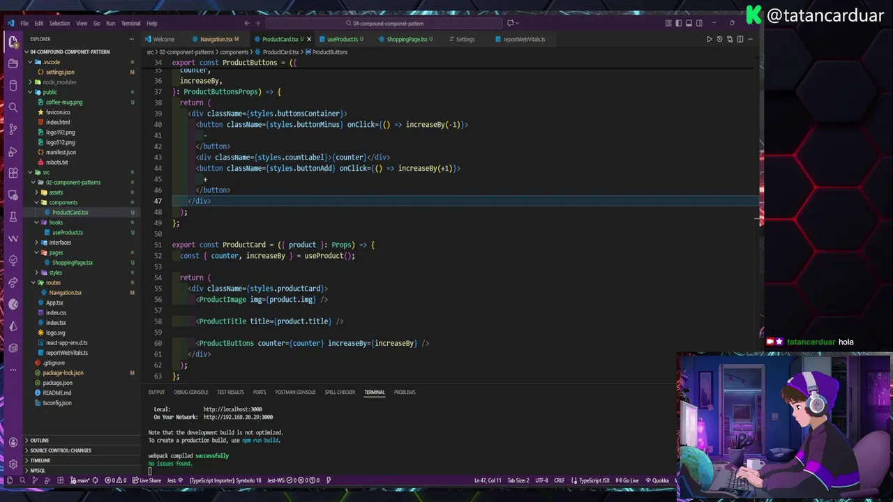Viewport: 893px width, 502px height.
Task: Go forward with the navigation arrow
Action: 257,23
